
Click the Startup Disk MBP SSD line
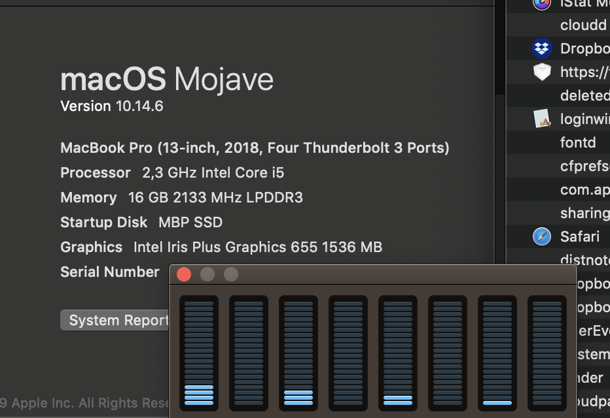pos(141,223)
